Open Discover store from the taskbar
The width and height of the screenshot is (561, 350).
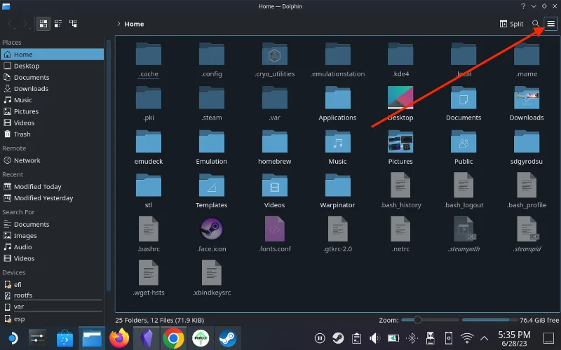pyautogui.click(x=65, y=338)
